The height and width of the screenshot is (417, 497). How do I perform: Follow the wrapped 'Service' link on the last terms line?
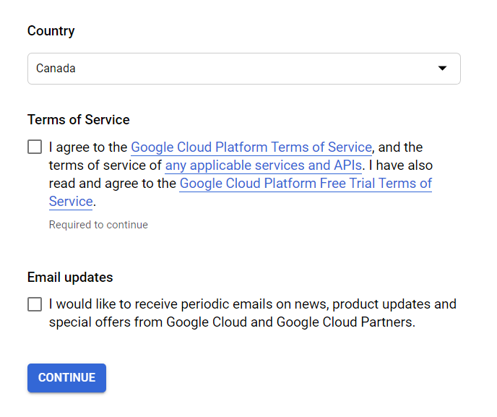click(x=71, y=202)
